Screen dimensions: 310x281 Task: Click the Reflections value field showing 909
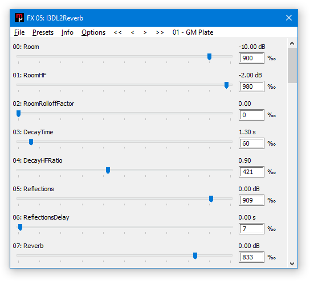(x=251, y=200)
